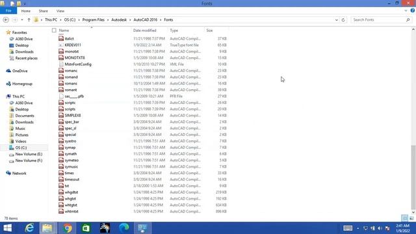The height and width of the screenshot is (234, 416).
Task: Go to This PC in breadcrumb
Action: (x=51, y=20)
